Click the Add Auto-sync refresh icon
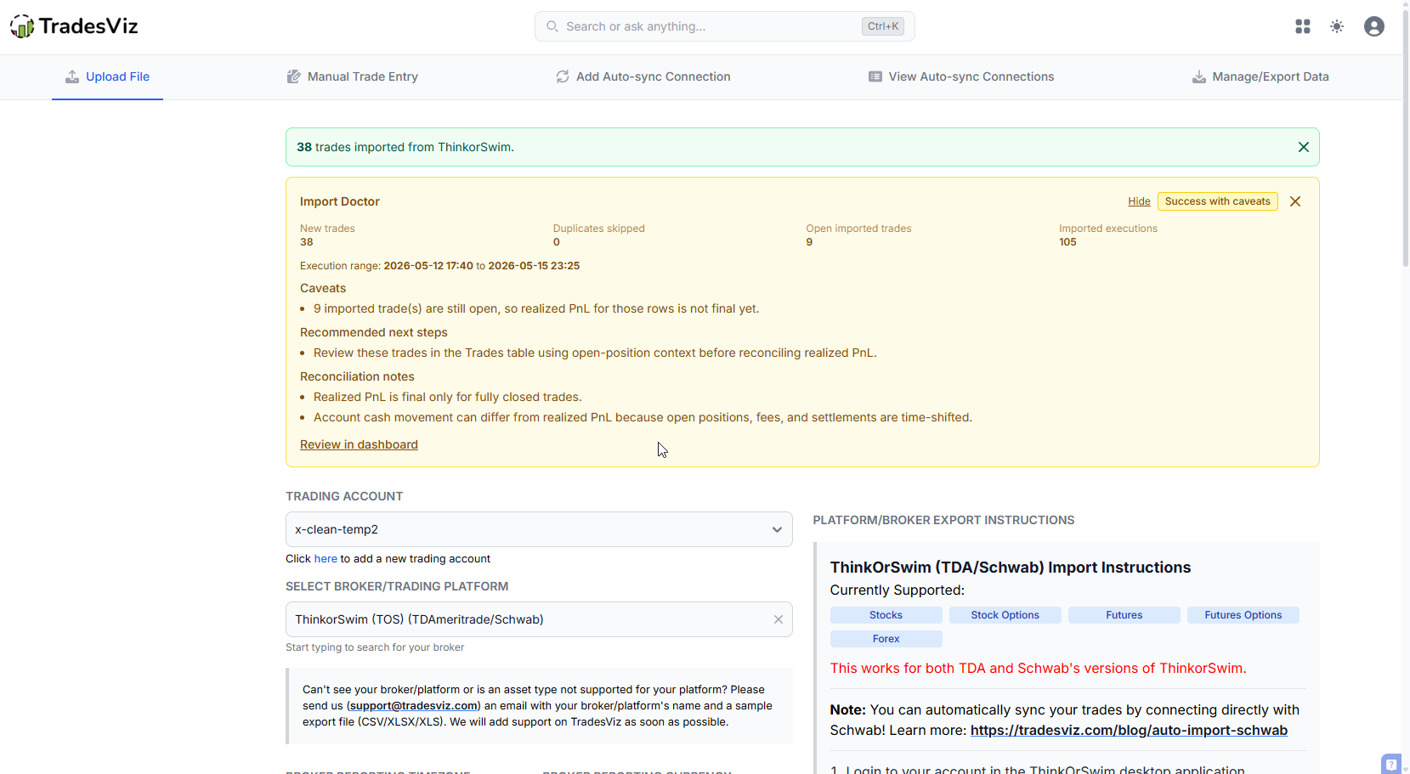 [563, 76]
